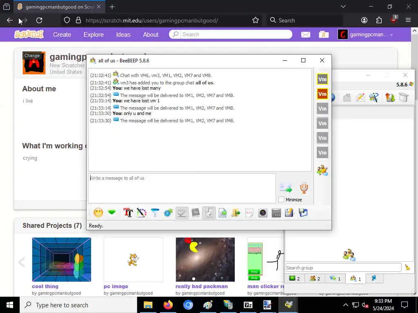Screen dimensions: 418x313
Task: Open the emoticons picker in BeeBEEP chat
Action: tap(98, 213)
